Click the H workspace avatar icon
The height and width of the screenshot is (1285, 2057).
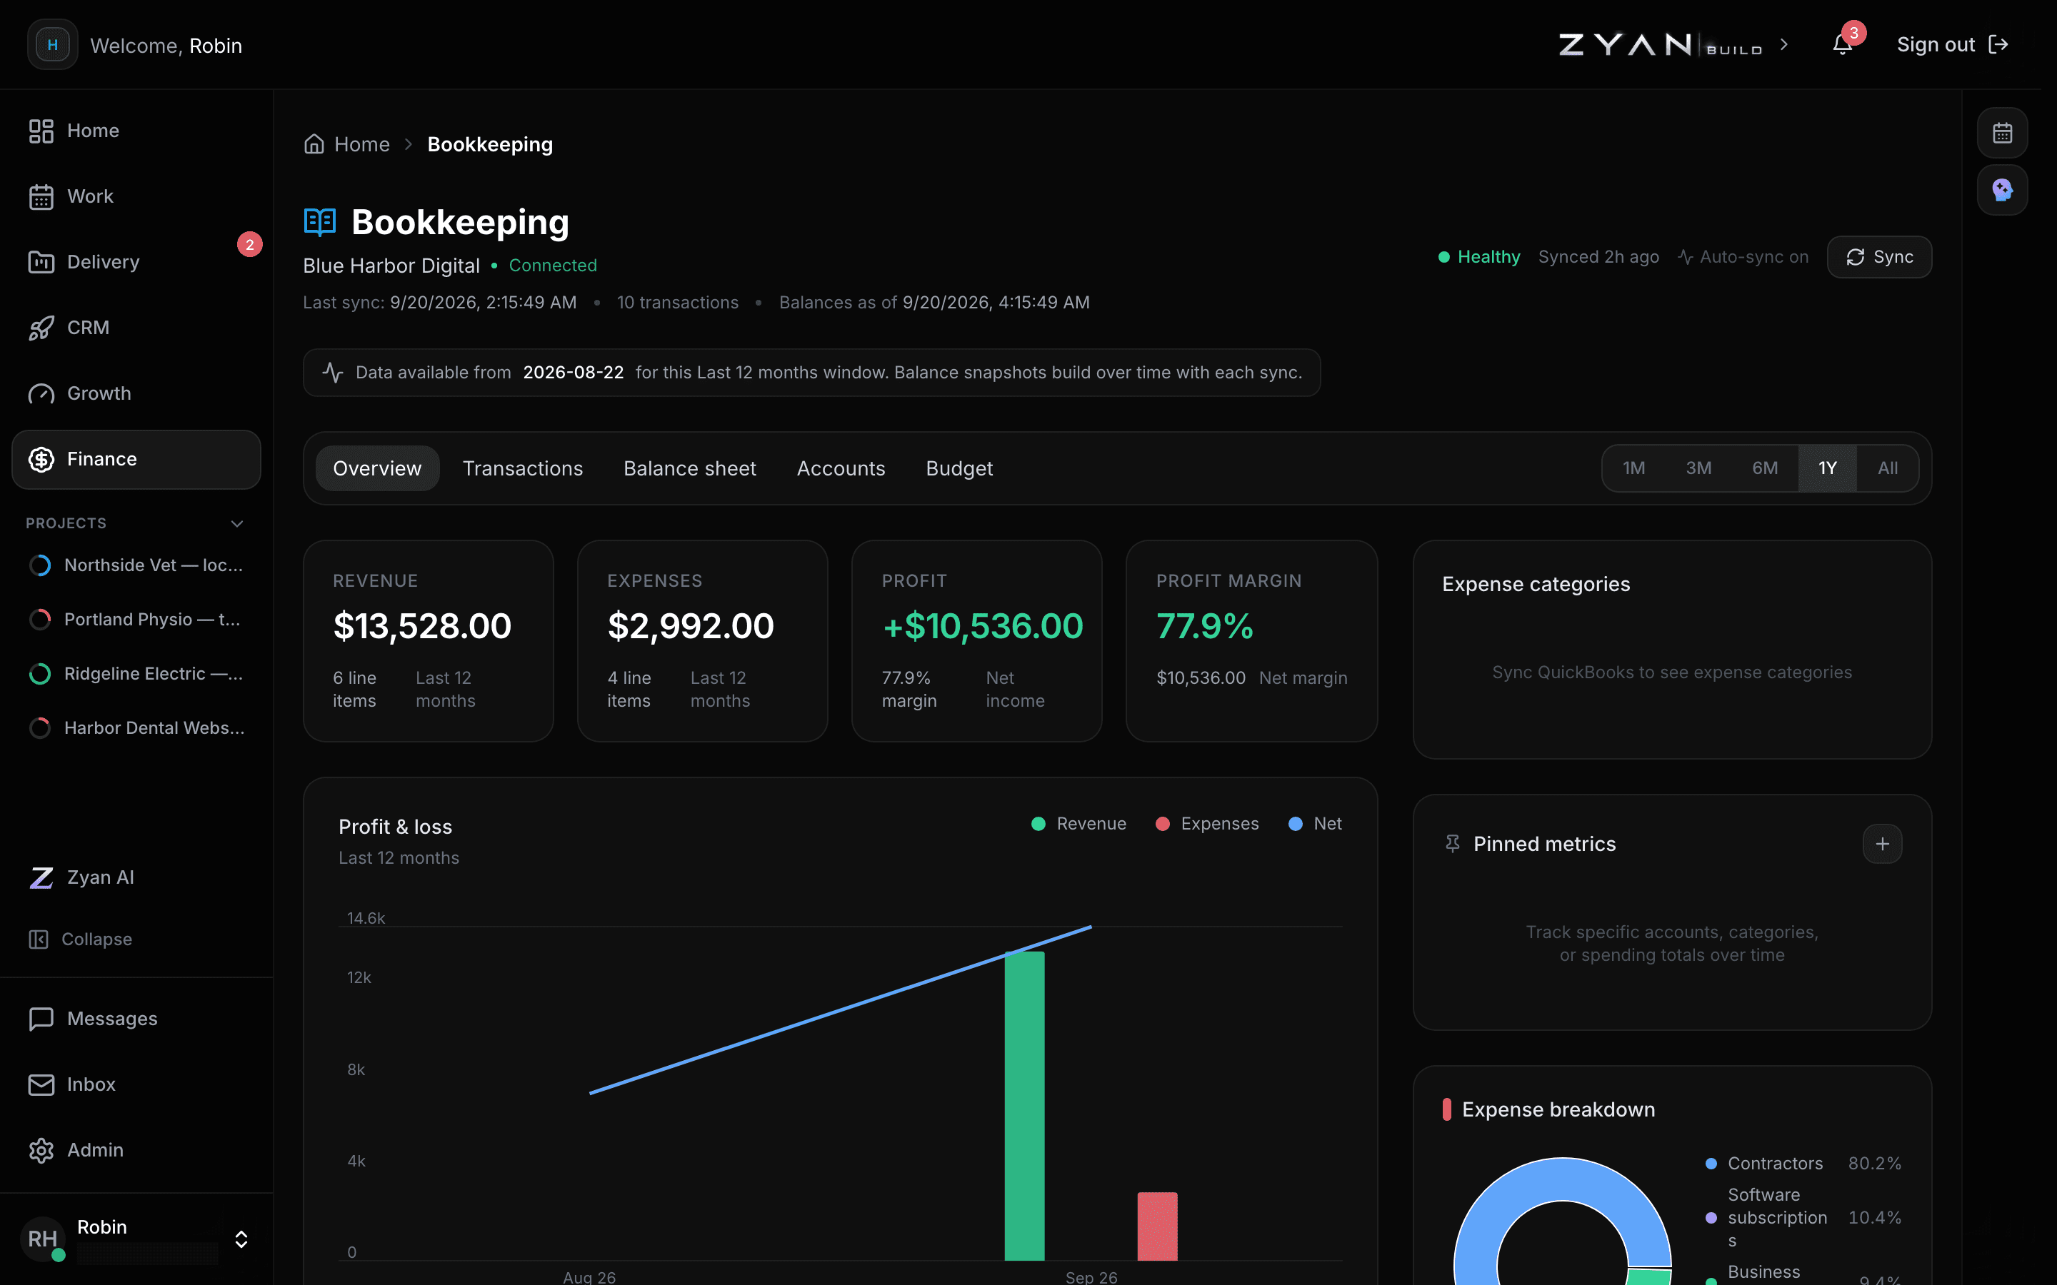(x=53, y=44)
